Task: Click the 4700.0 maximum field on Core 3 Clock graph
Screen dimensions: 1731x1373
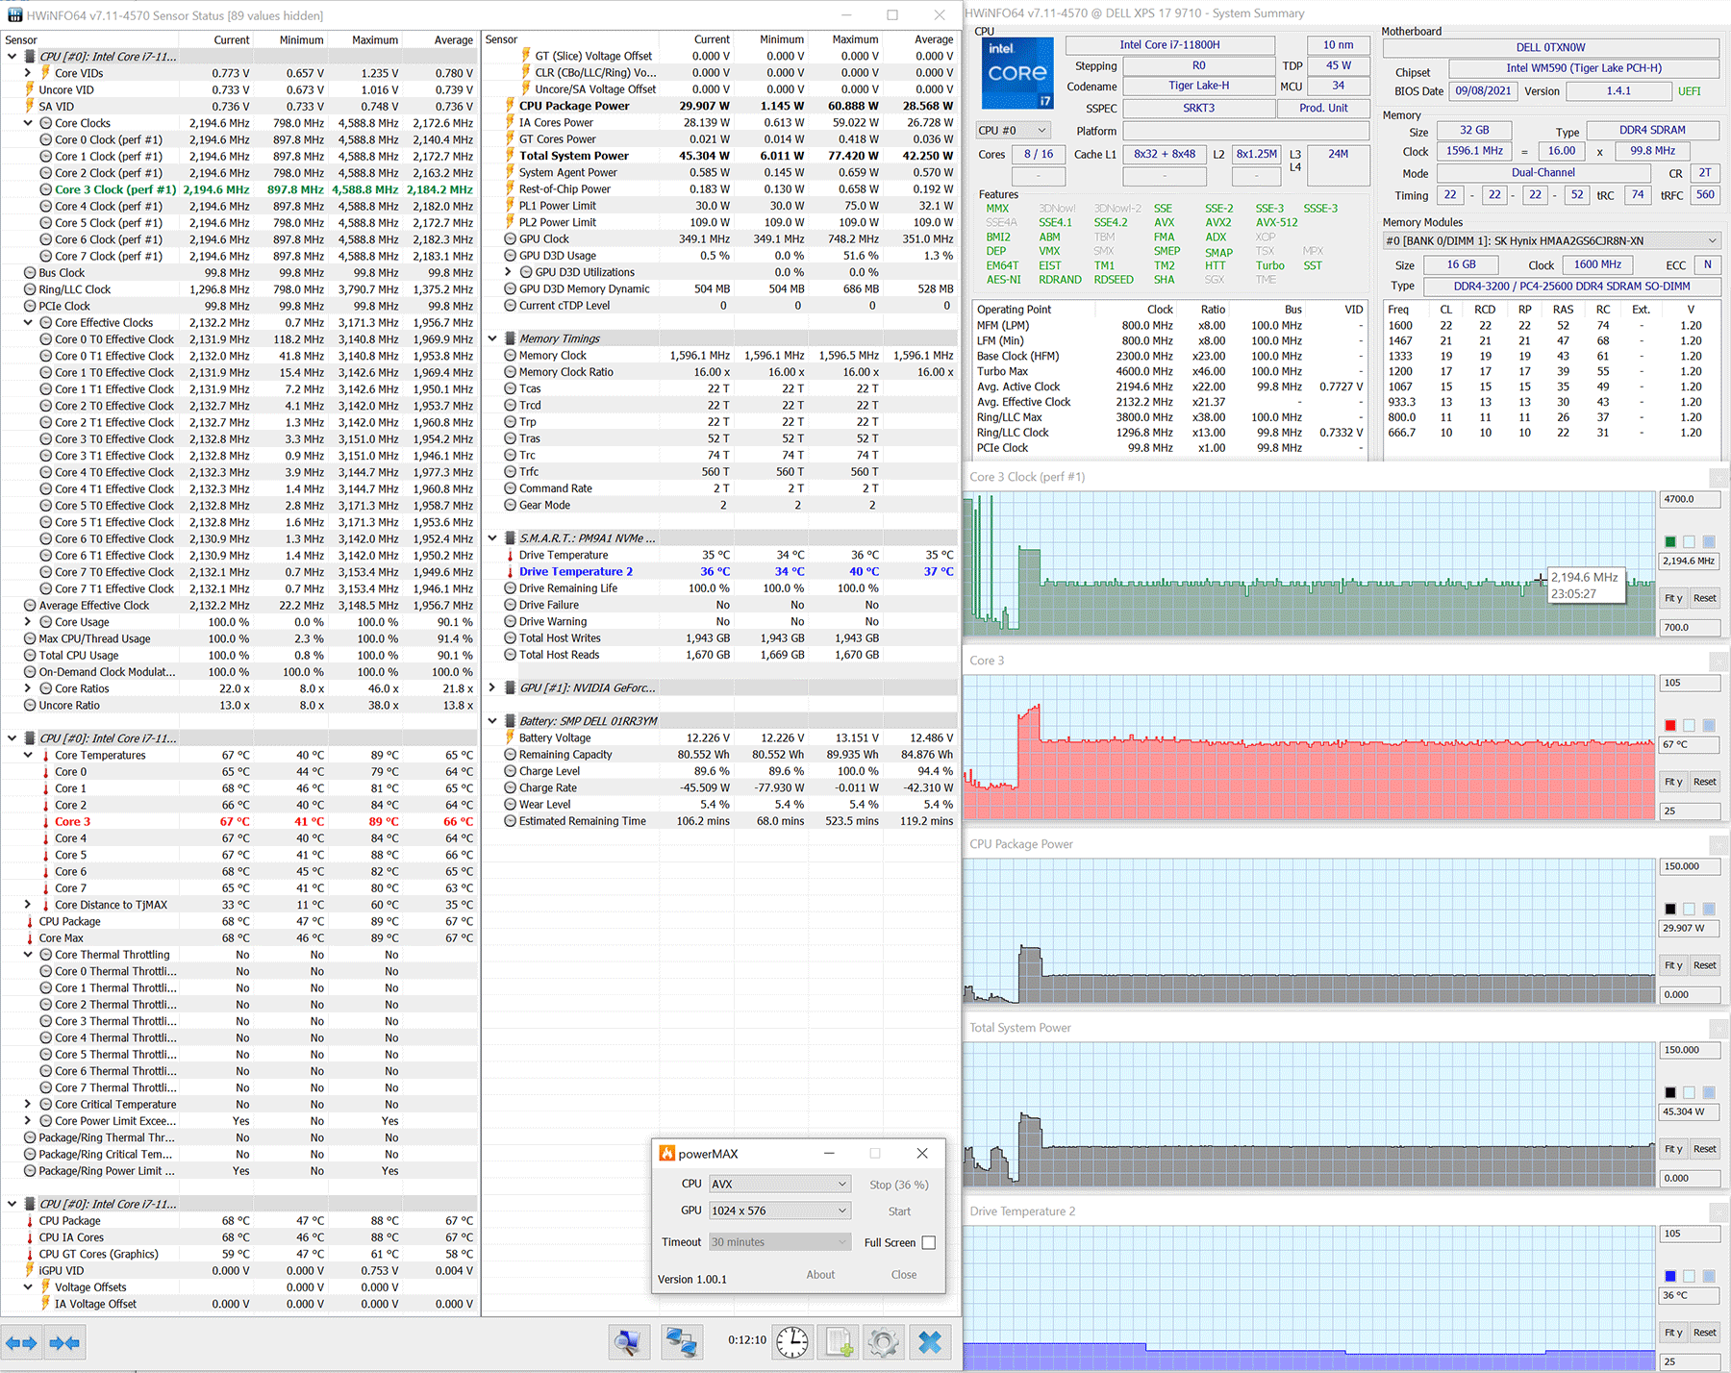Action: [1691, 500]
